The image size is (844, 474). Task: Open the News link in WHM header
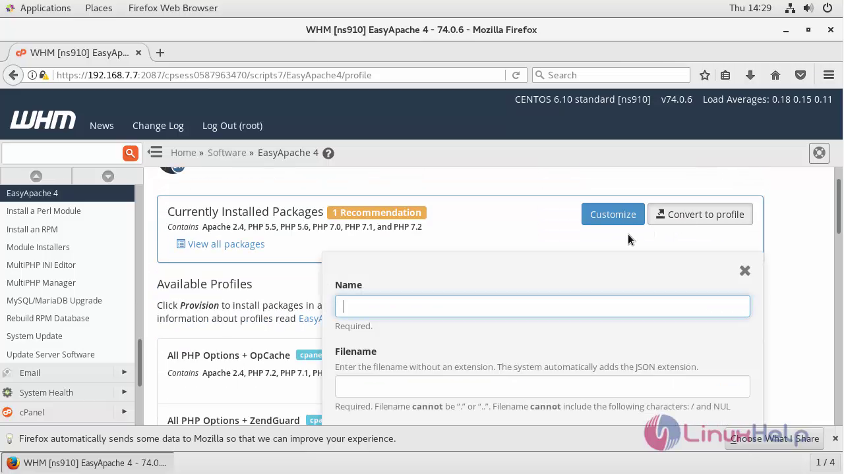coord(102,126)
